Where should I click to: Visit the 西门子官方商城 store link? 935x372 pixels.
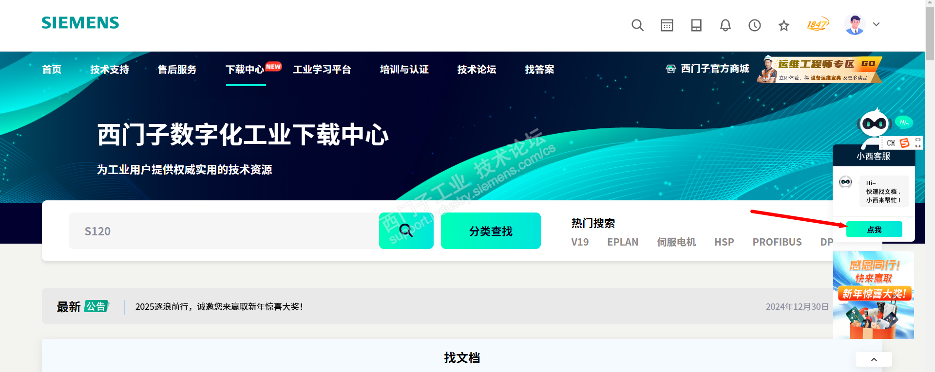click(715, 69)
